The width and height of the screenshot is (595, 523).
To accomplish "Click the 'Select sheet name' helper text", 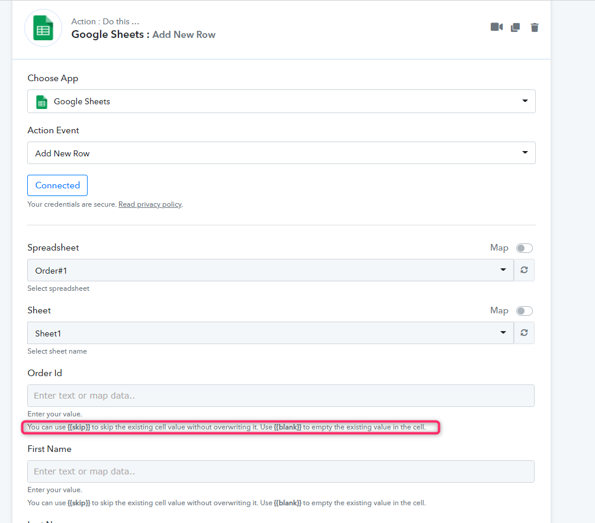I will [57, 351].
